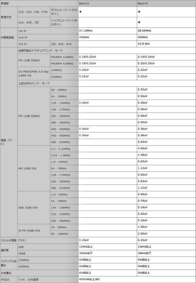This screenshot has height=283, width=196.
Task: Click the 10.8 kHz 3rd IF cell
Action: click(x=143, y=44)
